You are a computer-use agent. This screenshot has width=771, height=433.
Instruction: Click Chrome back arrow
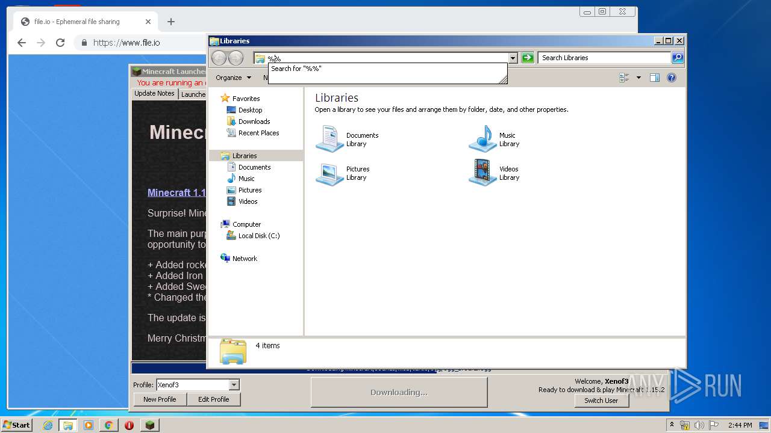22,43
